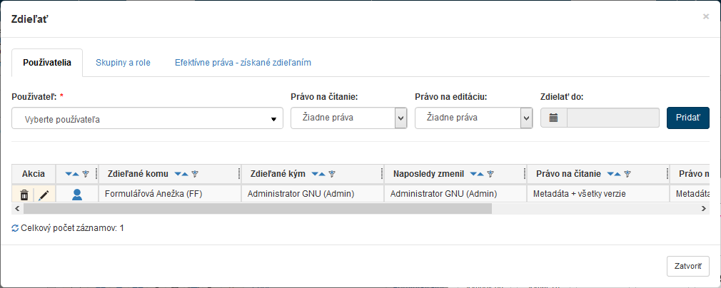Edit the share row with pencil icon
This screenshot has height=288, width=721.
tap(44, 195)
